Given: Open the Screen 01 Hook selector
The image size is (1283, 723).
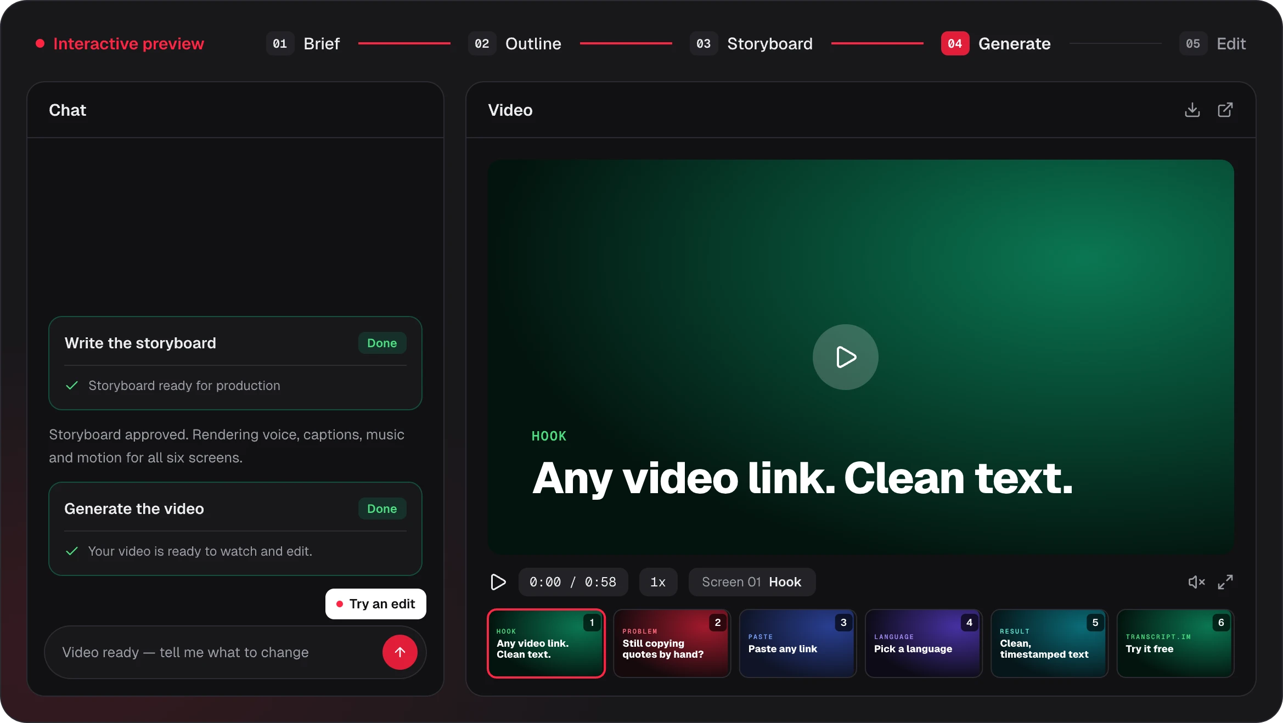Looking at the screenshot, I should (752, 582).
